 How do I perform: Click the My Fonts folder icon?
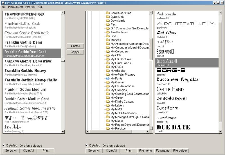(x=108, y=78)
